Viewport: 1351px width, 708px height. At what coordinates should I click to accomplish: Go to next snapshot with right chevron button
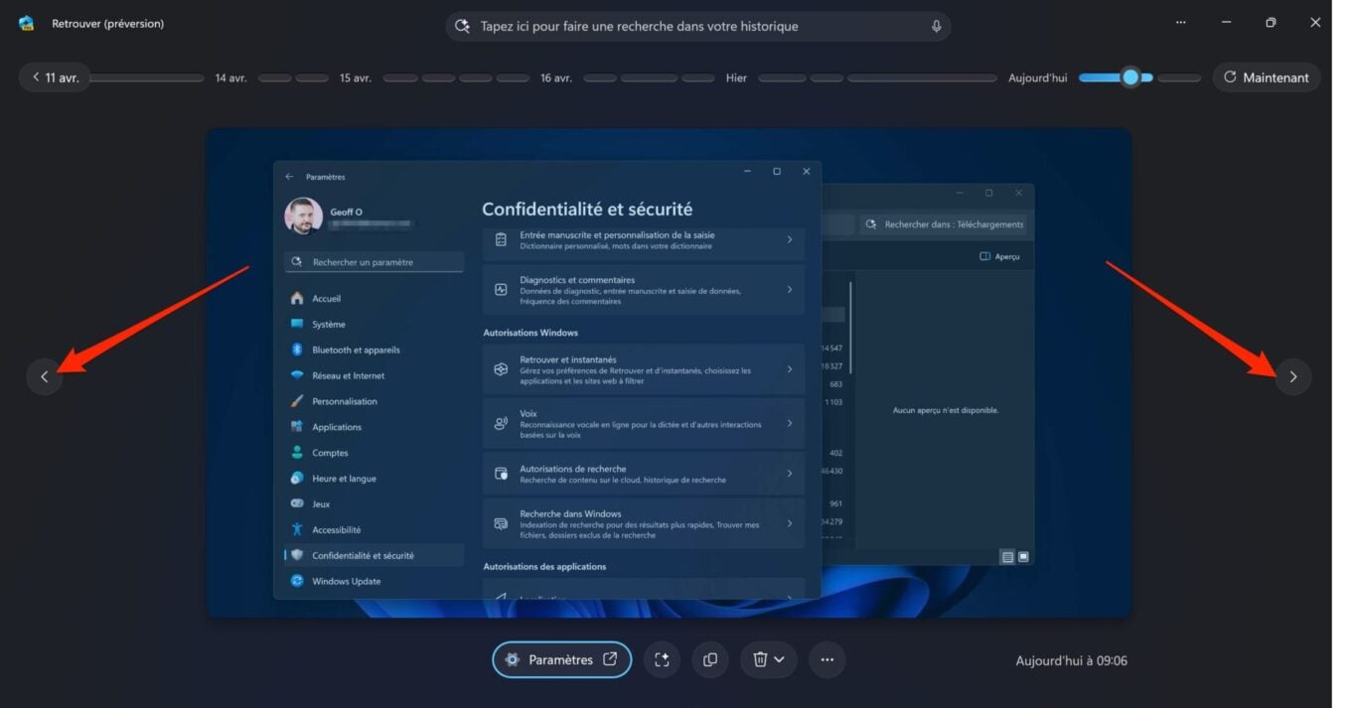coord(1292,376)
